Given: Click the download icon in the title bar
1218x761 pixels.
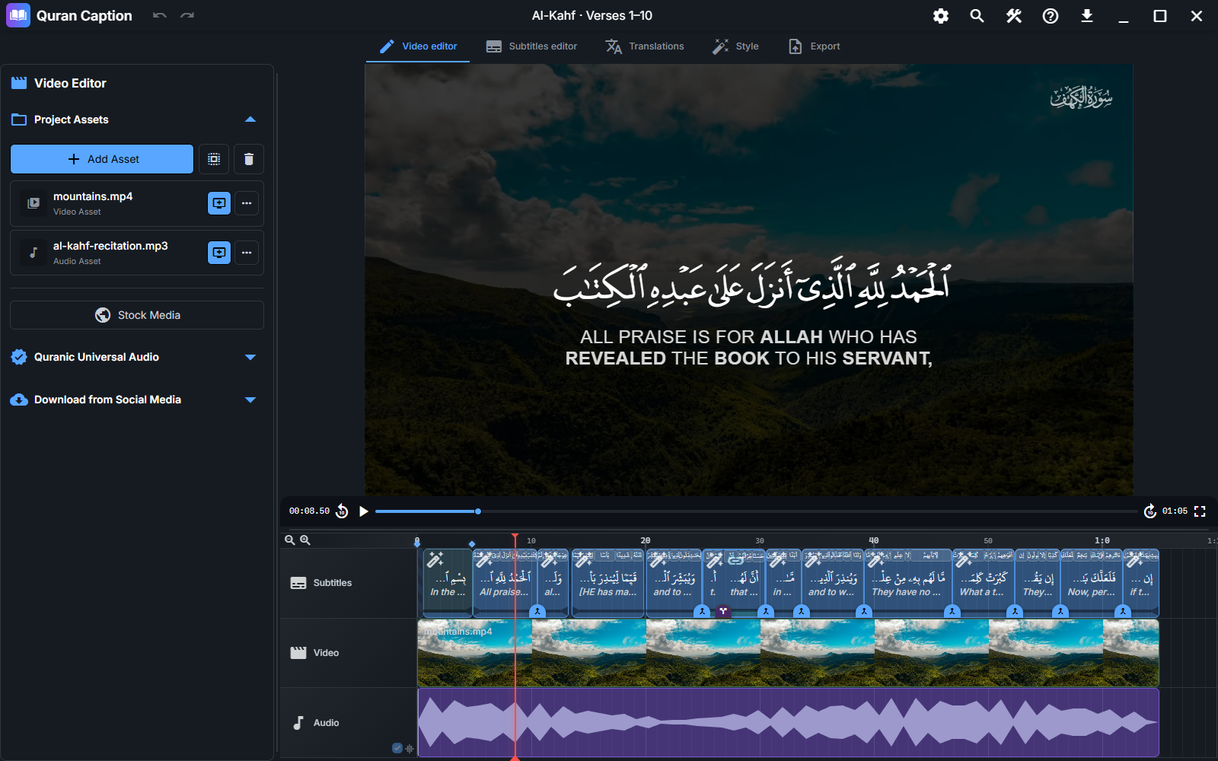Looking at the screenshot, I should point(1087,16).
